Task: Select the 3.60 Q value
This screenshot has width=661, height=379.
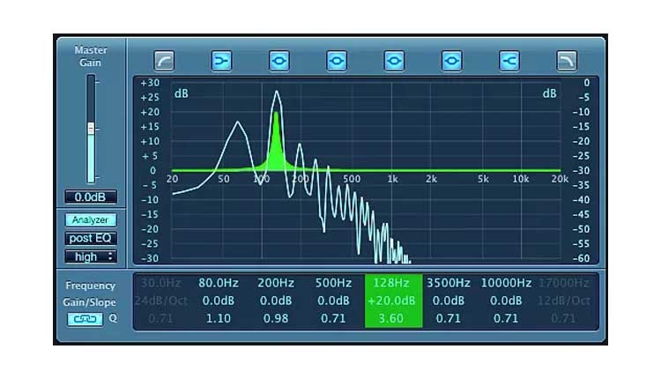Action: (x=392, y=318)
